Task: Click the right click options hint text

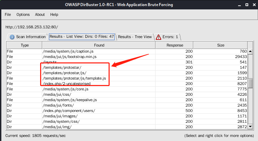Action: tap(219, 136)
